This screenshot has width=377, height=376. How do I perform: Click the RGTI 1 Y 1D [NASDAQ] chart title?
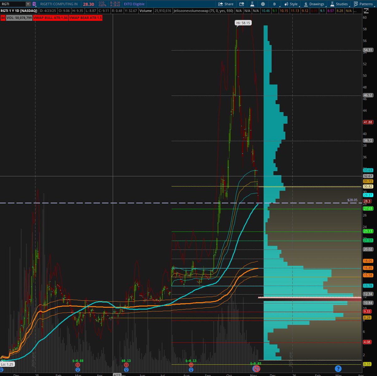click(x=19, y=11)
